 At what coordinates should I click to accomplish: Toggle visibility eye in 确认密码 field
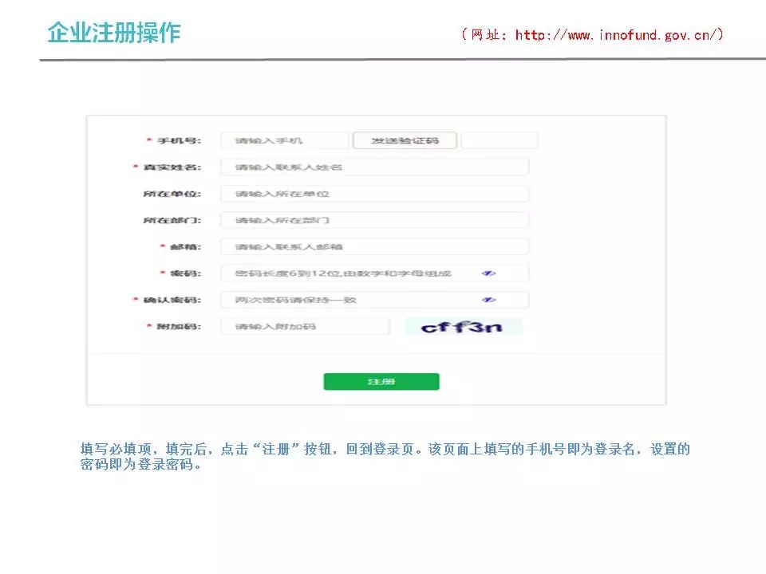click(488, 300)
